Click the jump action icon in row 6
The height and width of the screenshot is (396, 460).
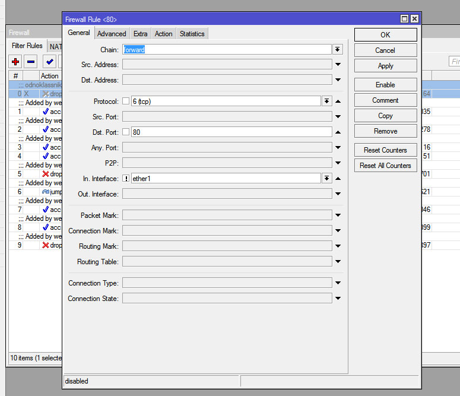(46, 192)
